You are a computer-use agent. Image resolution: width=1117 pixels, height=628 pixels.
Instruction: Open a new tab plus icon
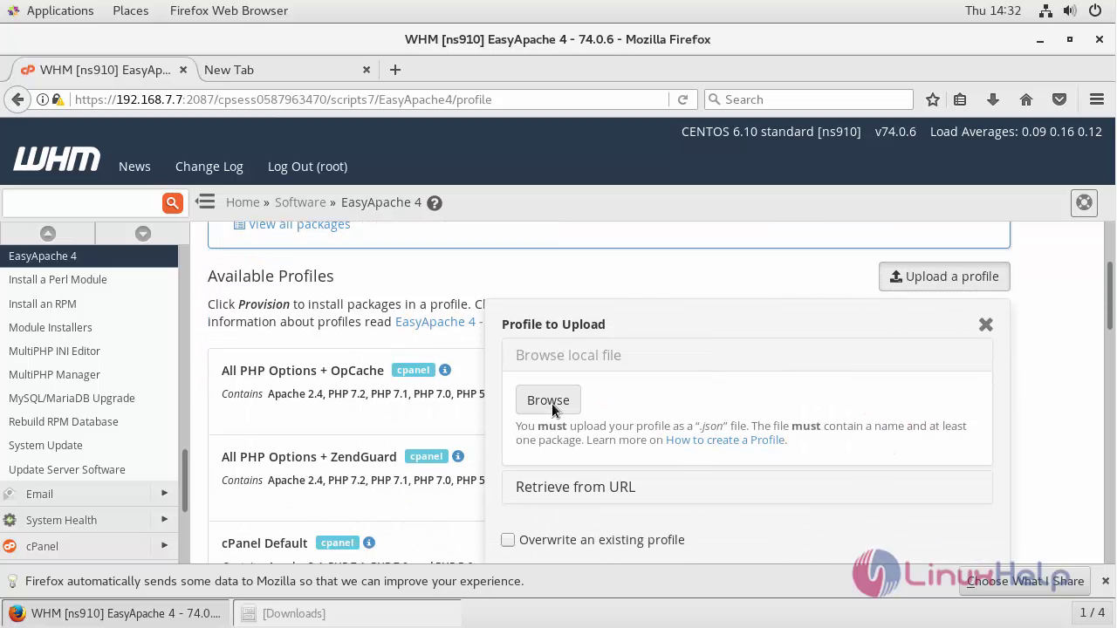[x=395, y=70]
